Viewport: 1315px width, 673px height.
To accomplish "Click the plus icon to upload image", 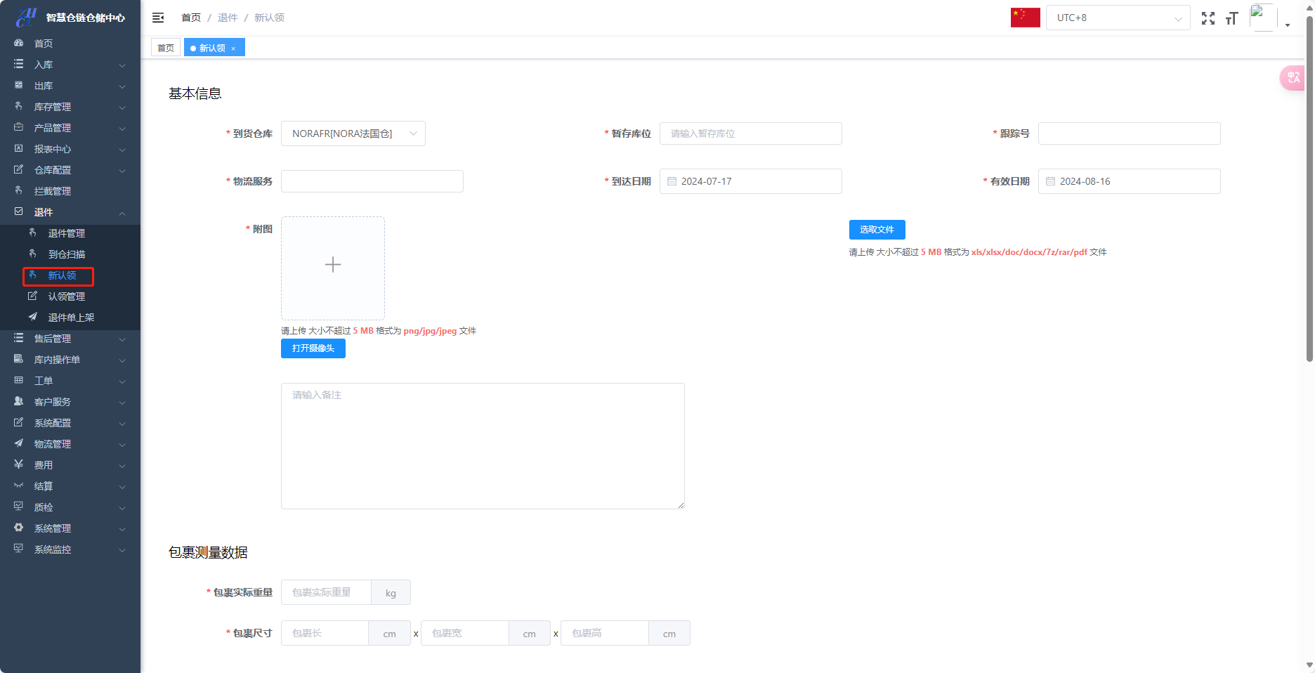I will click(x=333, y=265).
